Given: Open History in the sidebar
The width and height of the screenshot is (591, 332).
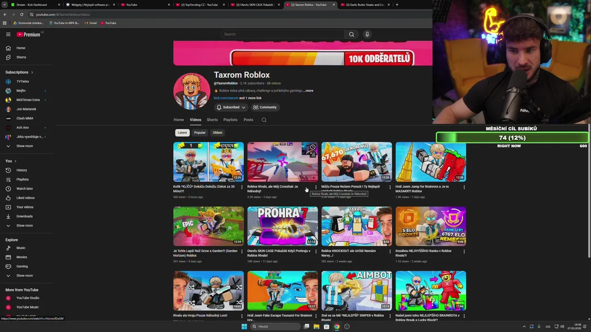Looking at the screenshot, I should 22,170.
